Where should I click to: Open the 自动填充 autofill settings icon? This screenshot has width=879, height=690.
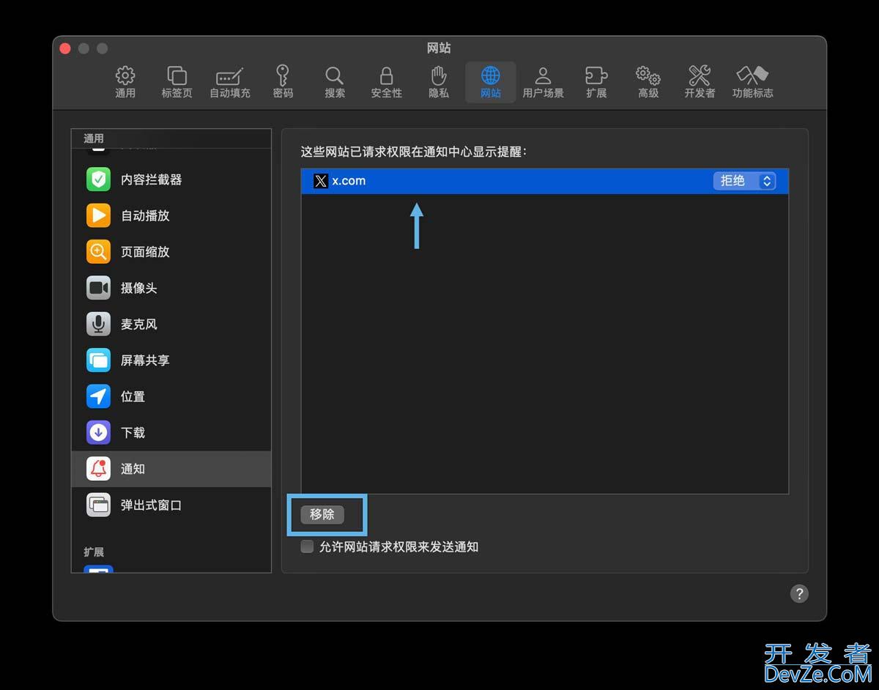(x=230, y=75)
